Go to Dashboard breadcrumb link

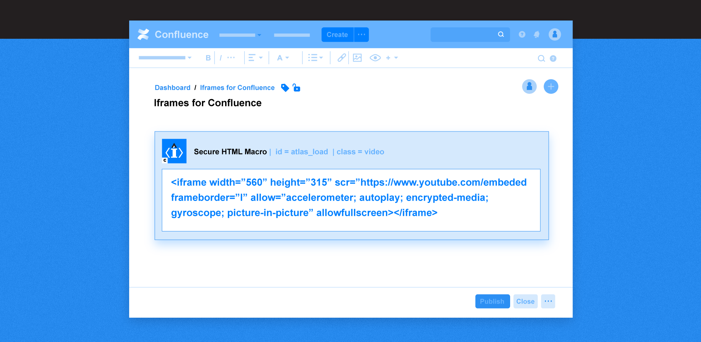pyautogui.click(x=173, y=88)
